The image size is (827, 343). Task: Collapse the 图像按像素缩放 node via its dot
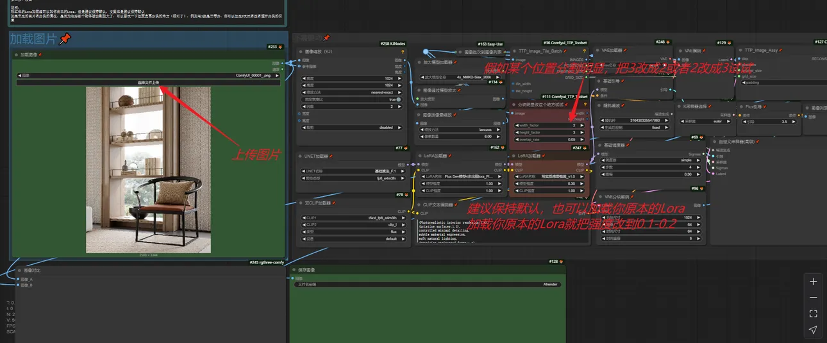(x=419, y=115)
